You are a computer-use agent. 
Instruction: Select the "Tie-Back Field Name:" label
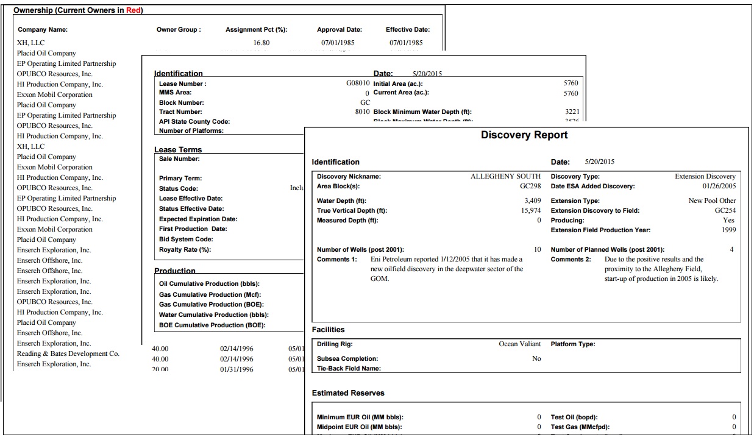tap(349, 369)
